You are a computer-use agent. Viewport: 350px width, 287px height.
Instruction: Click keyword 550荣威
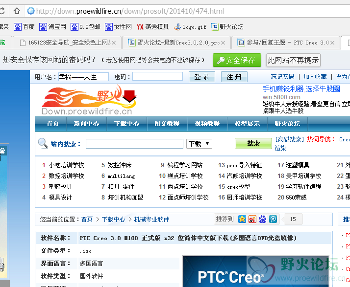coord(296,197)
